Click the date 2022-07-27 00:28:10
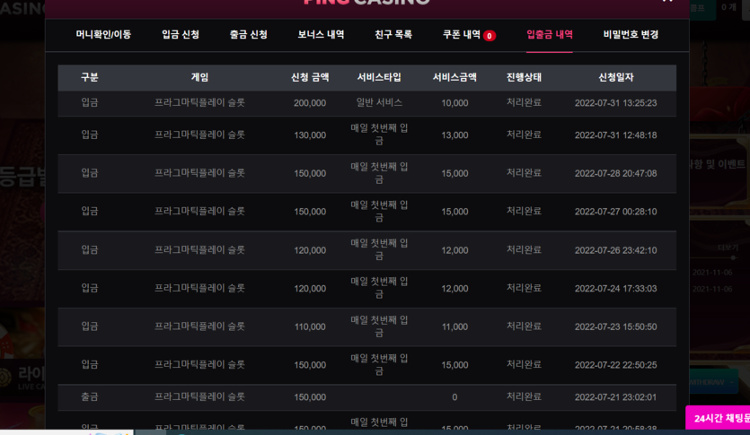The image size is (750, 435). (x=615, y=212)
